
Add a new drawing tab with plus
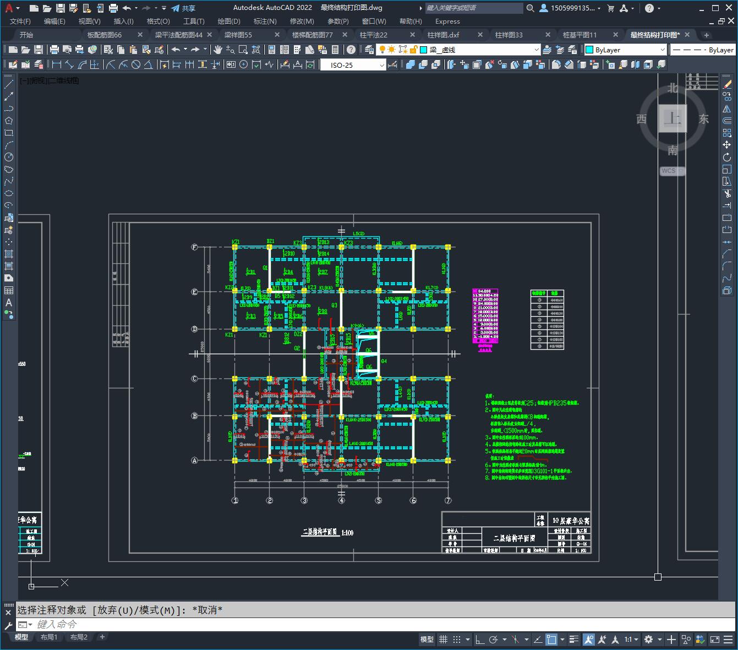pos(707,35)
